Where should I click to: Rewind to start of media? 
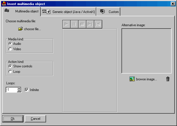click(98, 24)
